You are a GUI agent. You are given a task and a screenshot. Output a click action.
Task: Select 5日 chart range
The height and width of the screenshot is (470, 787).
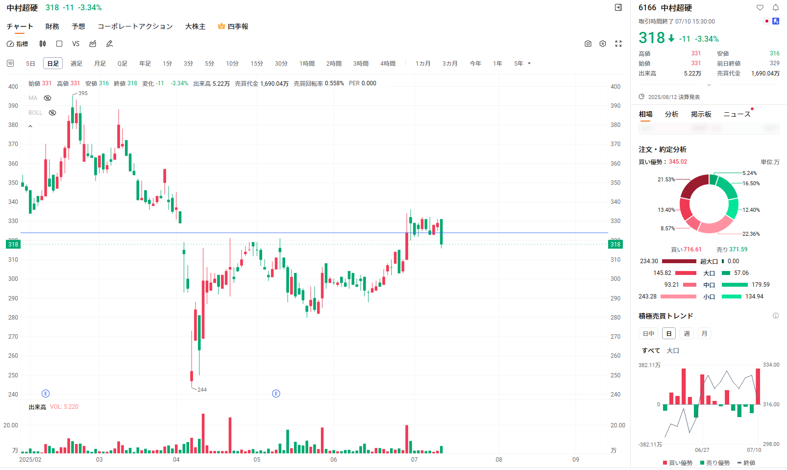tap(30, 64)
